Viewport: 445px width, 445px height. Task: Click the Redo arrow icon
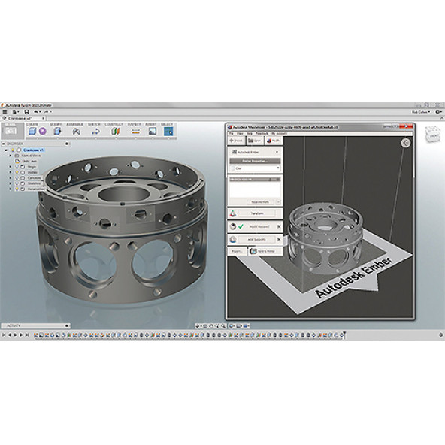click(x=47, y=112)
